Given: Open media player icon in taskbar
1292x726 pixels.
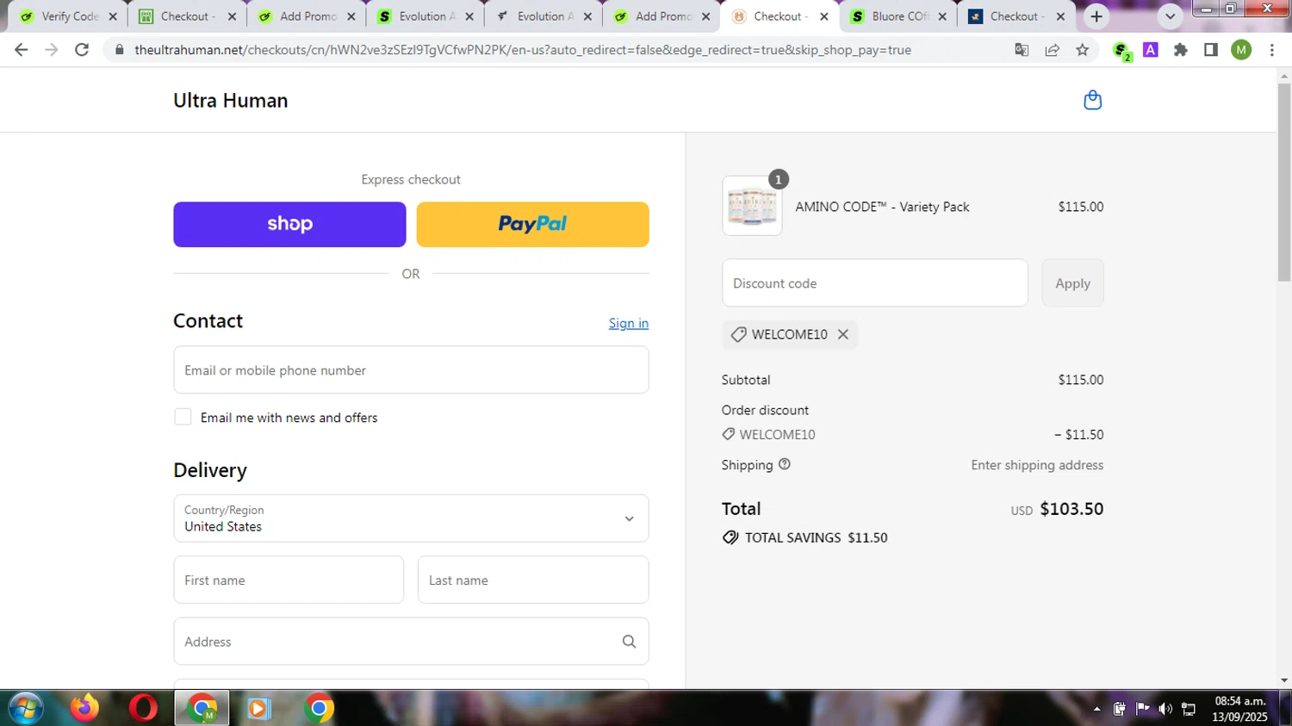Looking at the screenshot, I should (x=258, y=708).
